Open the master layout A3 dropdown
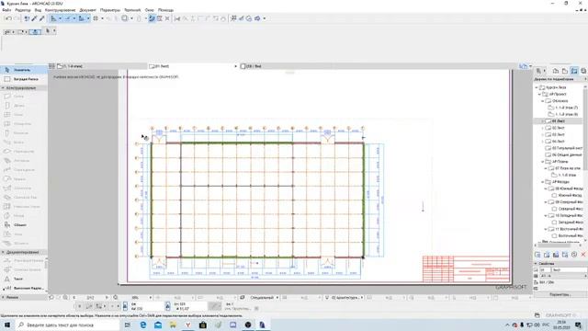 point(563,276)
